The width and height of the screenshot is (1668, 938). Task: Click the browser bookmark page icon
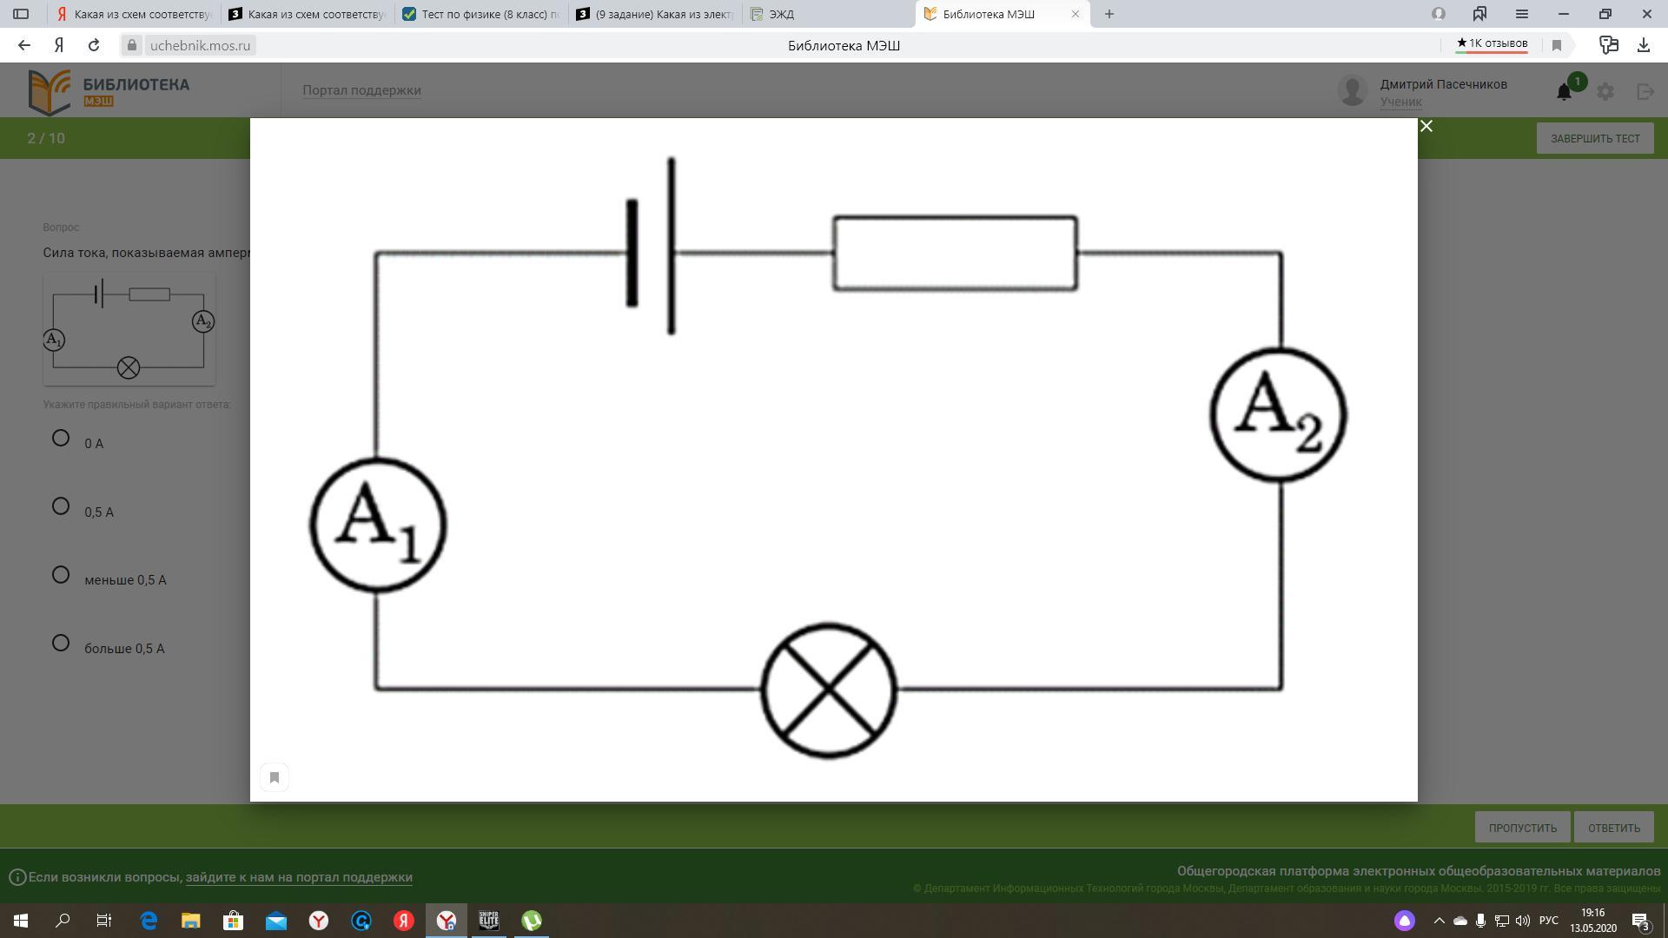click(1557, 45)
